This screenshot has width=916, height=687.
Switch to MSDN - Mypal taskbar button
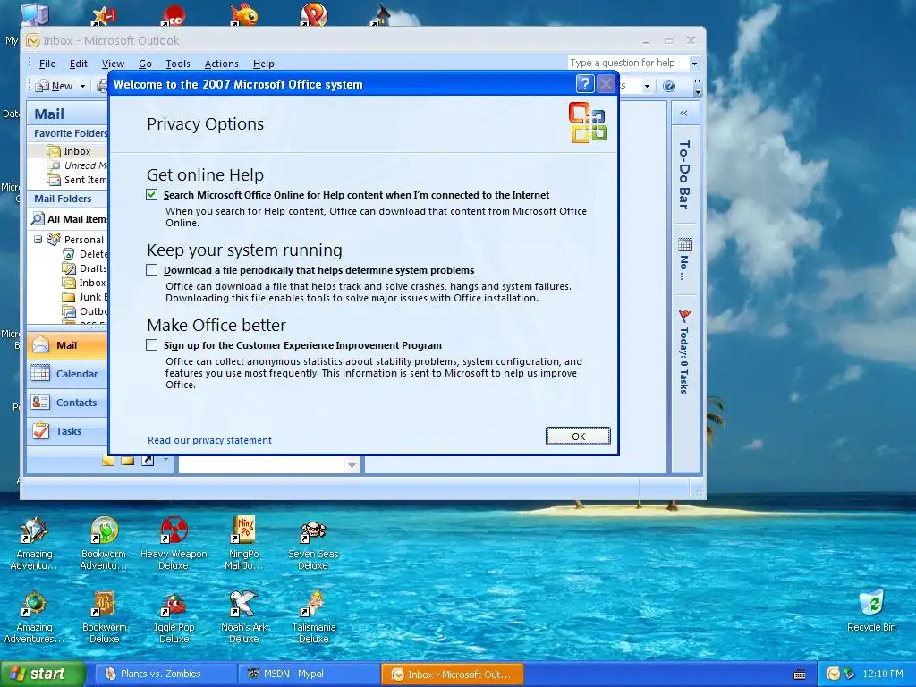click(309, 674)
